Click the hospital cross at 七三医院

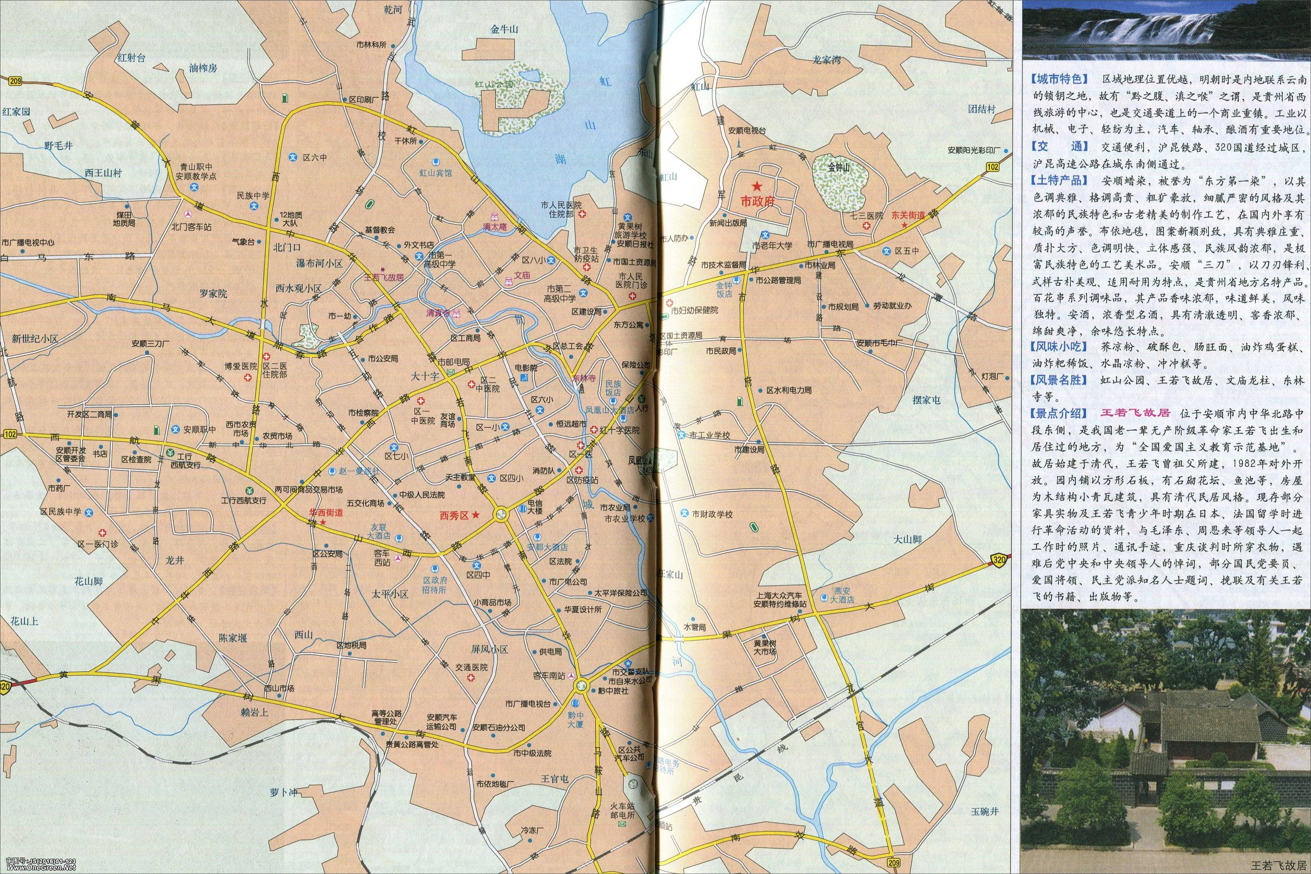[866, 226]
